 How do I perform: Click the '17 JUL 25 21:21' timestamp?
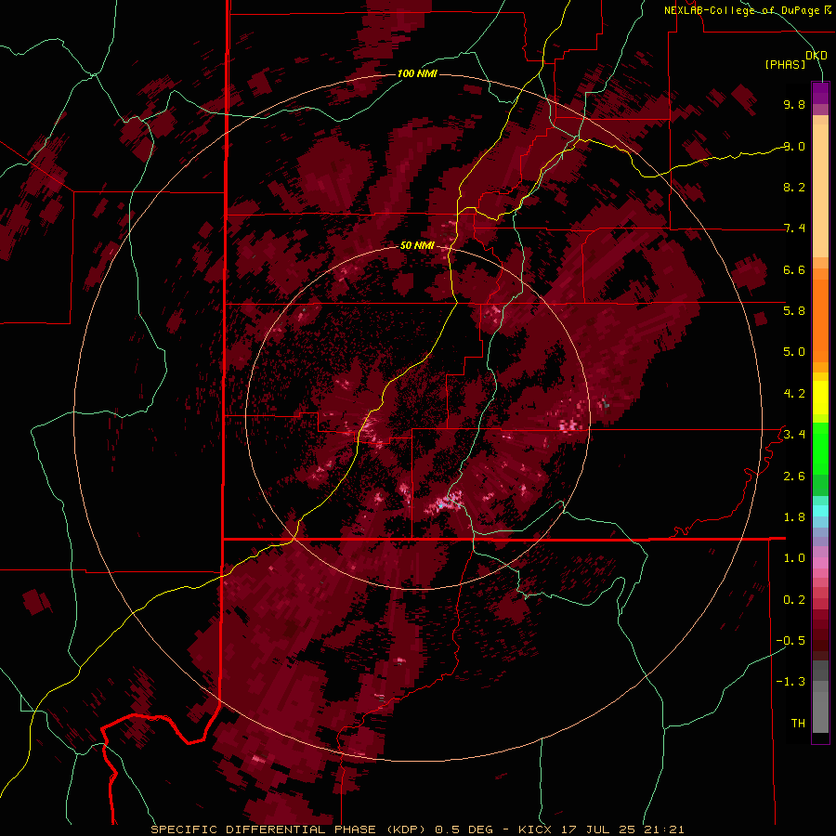(x=622, y=829)
